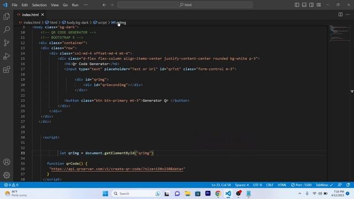The width and height of the screenshot is (354, 199).
Task: Click line number 33 in gutter
Action: 23,153
